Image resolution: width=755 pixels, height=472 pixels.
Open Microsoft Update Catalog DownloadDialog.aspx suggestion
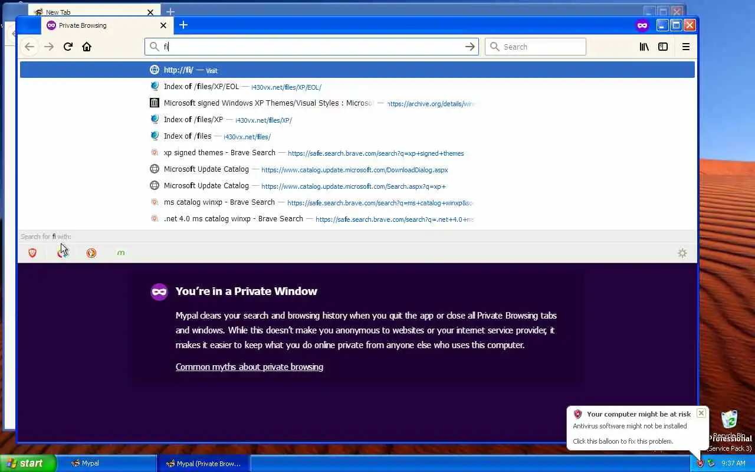[357, 169]
